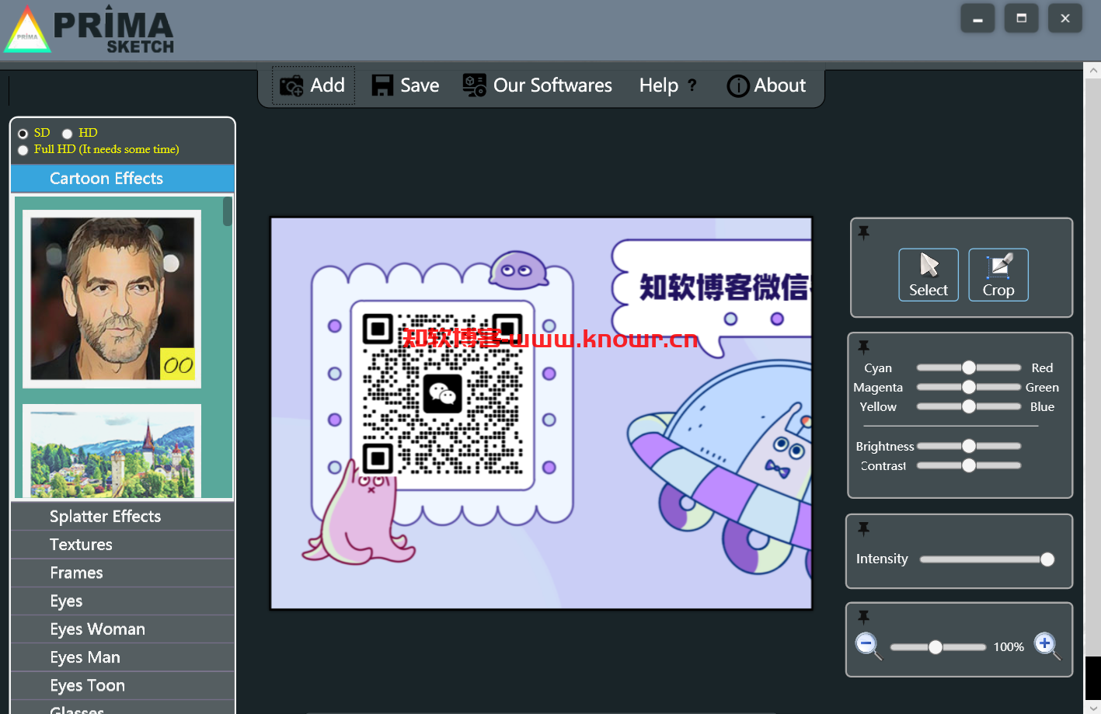The height and width of the screenshot is (714, 1101).
Task: Adjust the Brightness slider
Action: 969,446
